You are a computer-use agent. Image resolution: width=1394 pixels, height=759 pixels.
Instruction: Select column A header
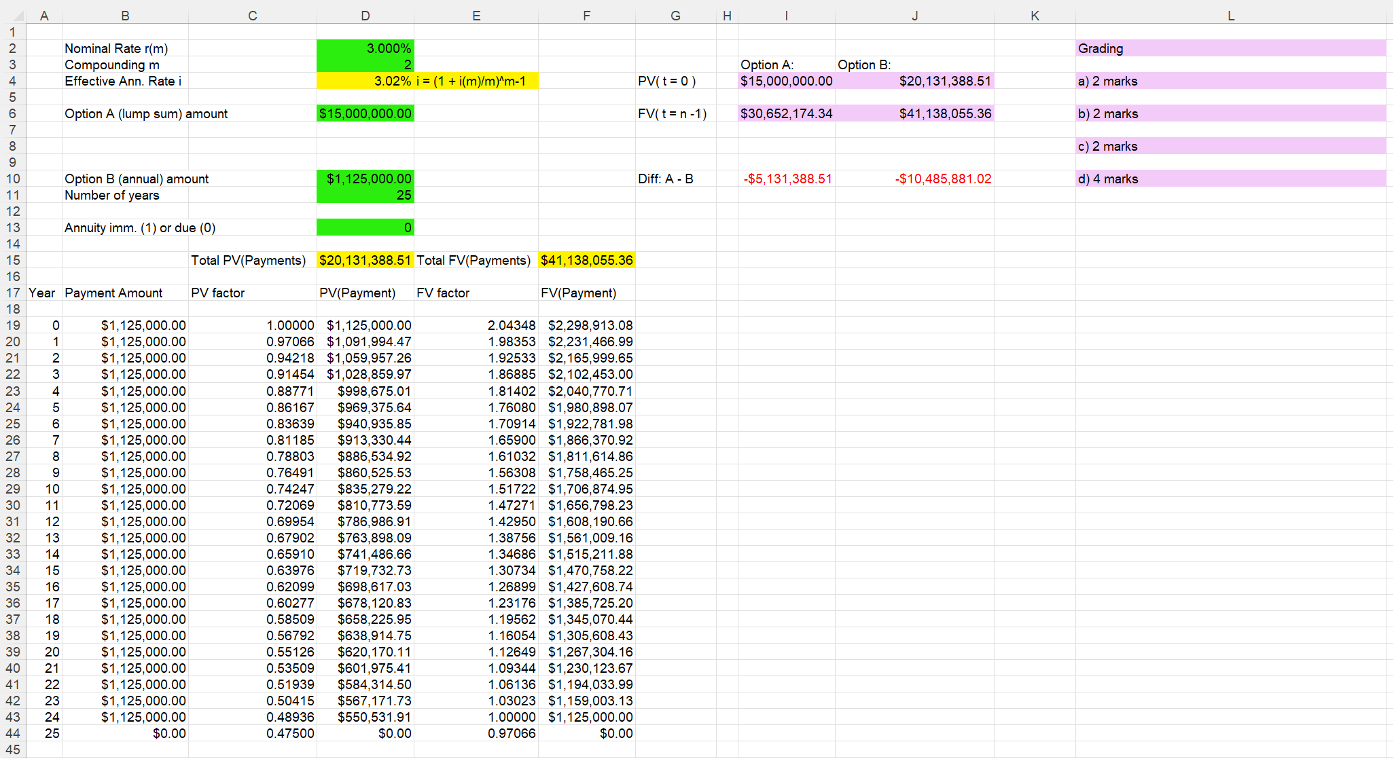[x=44, y=16]
